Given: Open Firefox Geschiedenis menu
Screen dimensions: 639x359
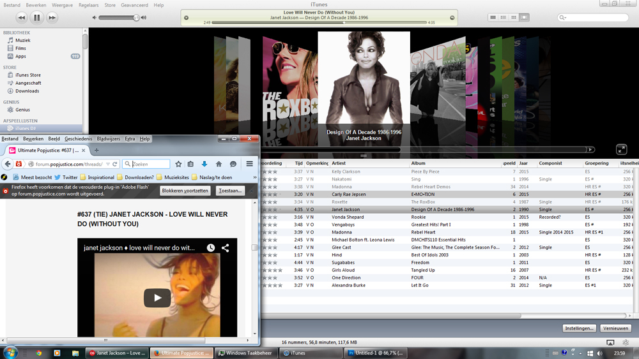Looking at the screenshot, I should click(78, 138).
